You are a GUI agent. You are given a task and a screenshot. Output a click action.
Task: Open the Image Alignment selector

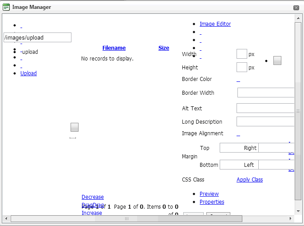pyautogui.click(x=238, y=134)
